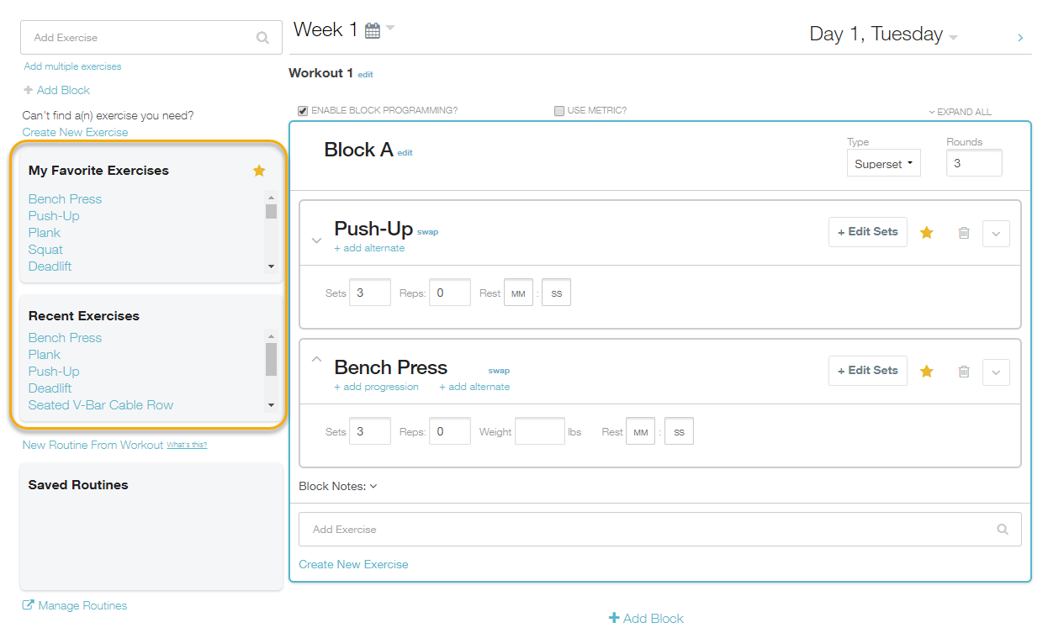Expand the Block Notes section
This screenshot has height=628, width=1048.
[338, 486]
